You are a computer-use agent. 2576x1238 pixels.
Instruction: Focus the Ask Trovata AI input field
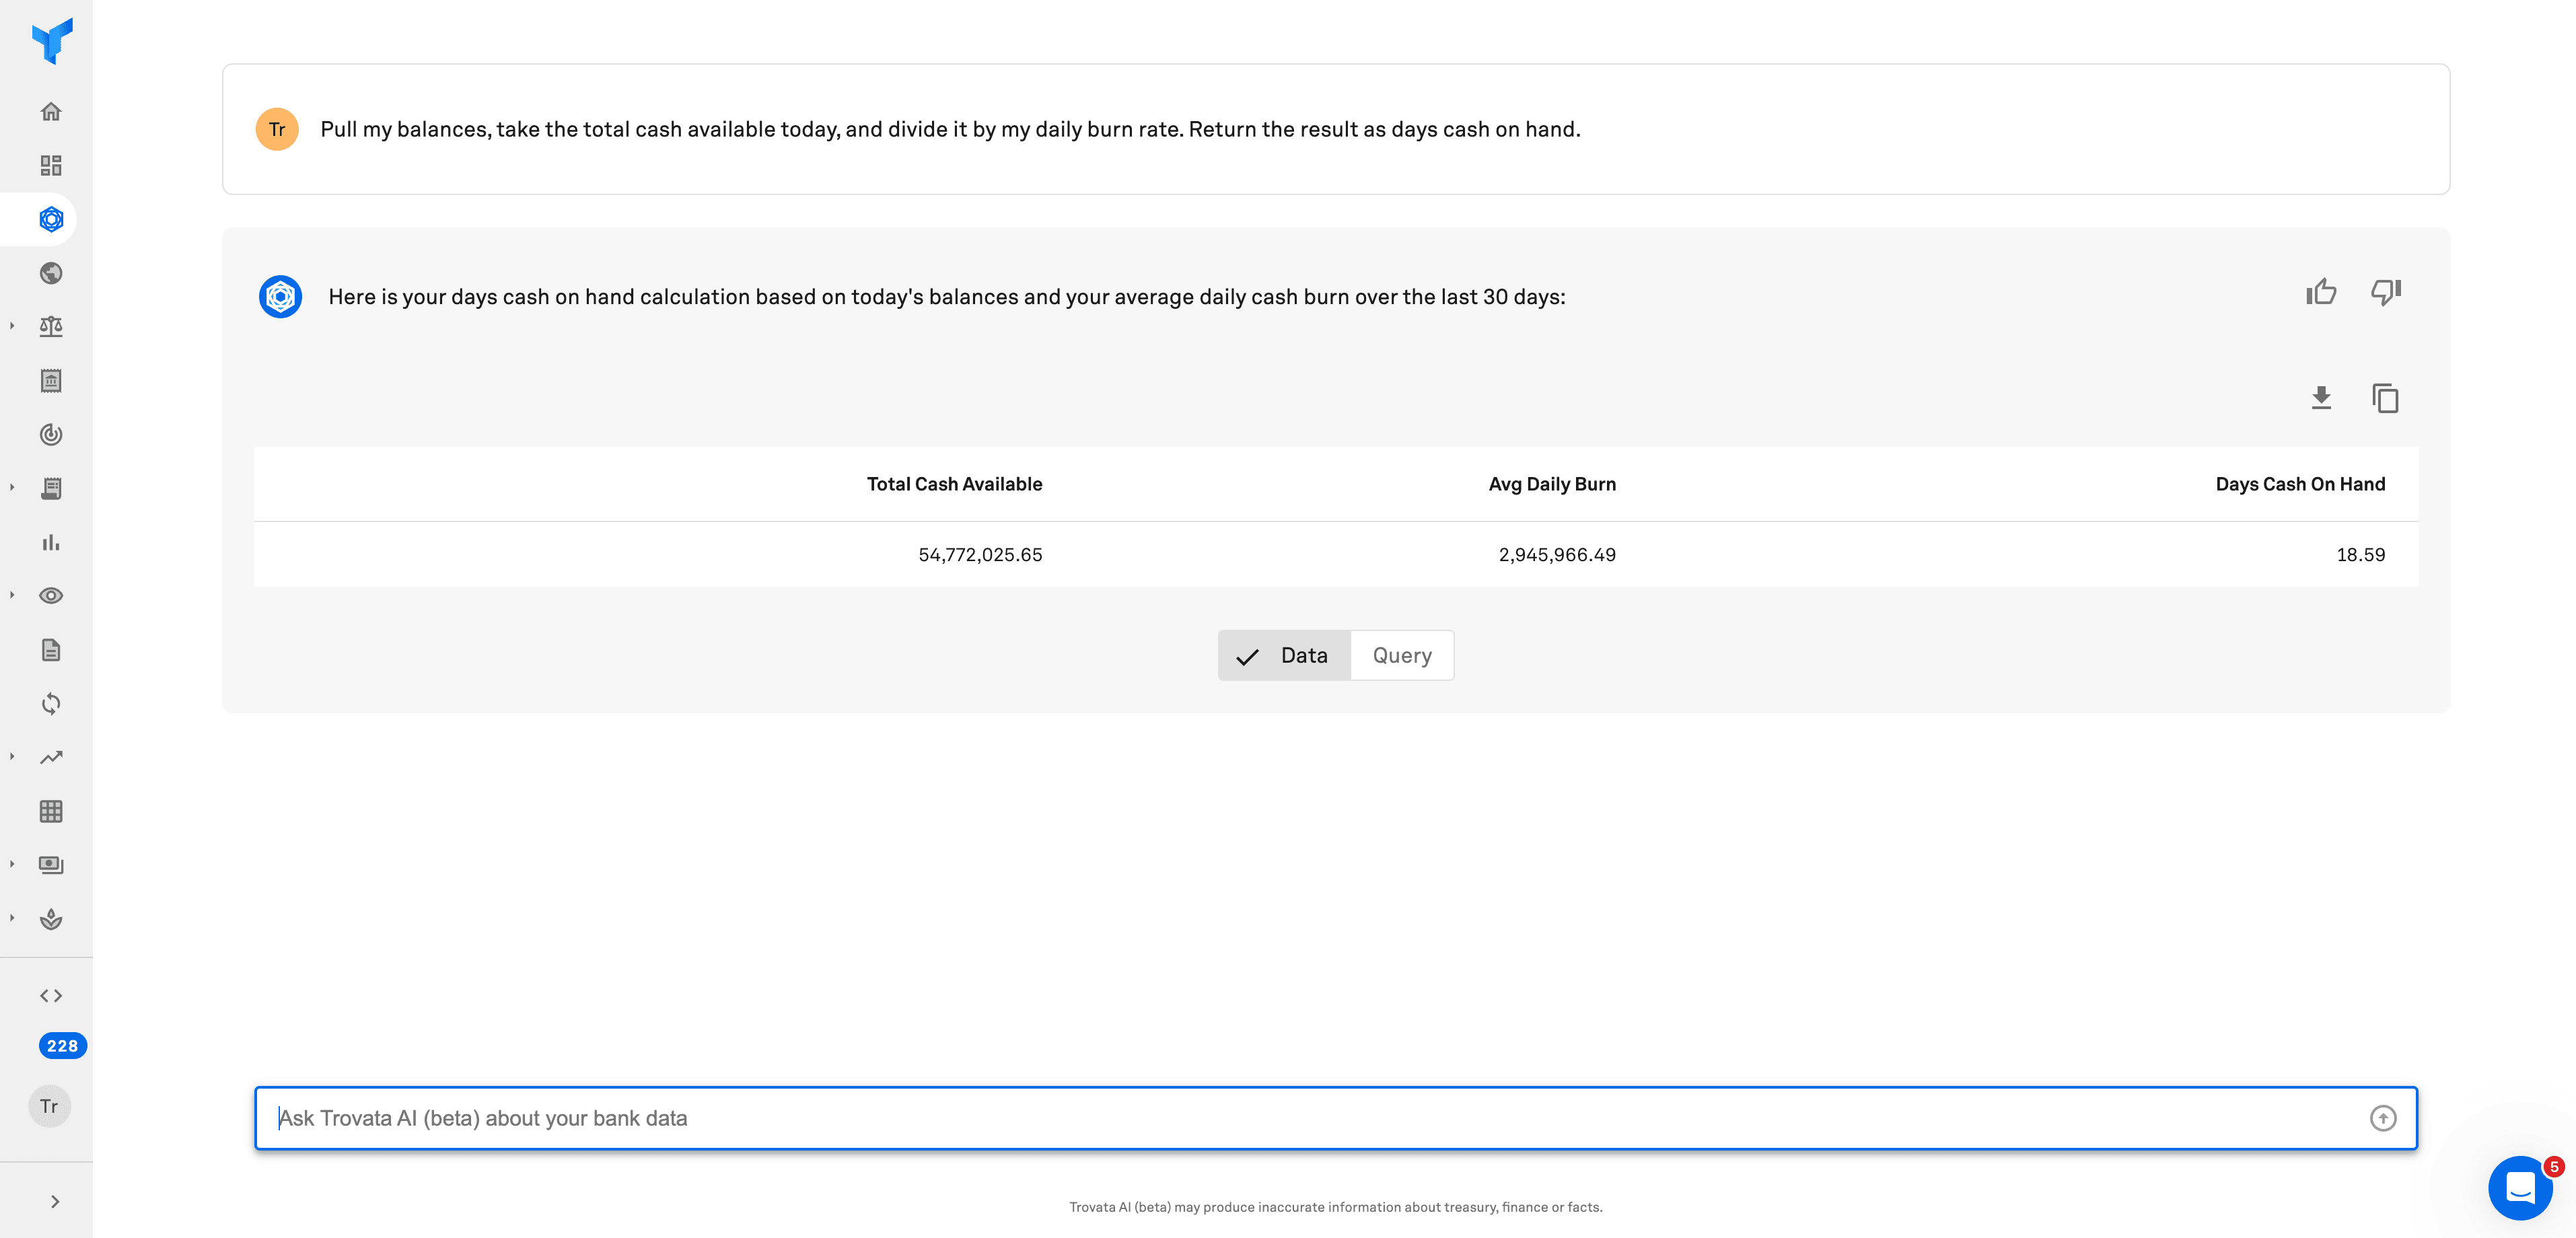point(1300,1118)
